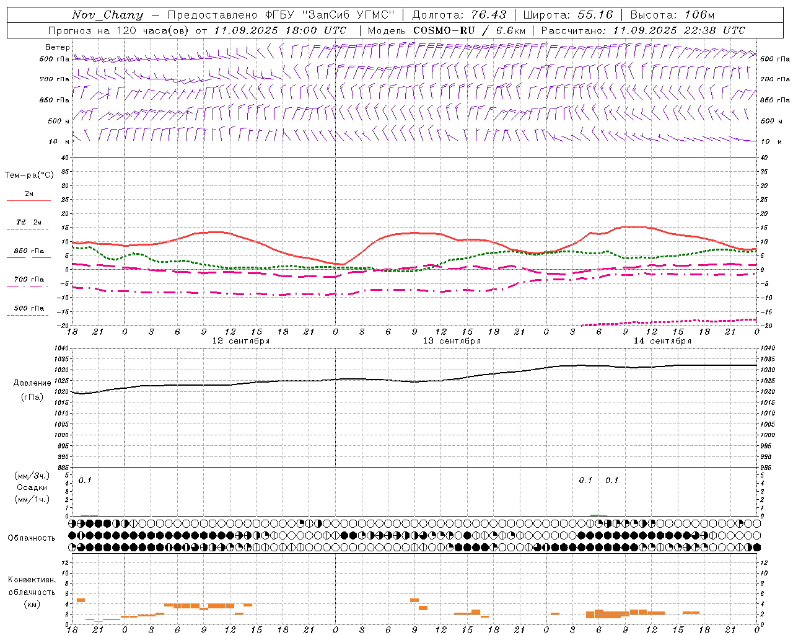Click the "Облачность" cloud cover label

[x=32, y=538]
